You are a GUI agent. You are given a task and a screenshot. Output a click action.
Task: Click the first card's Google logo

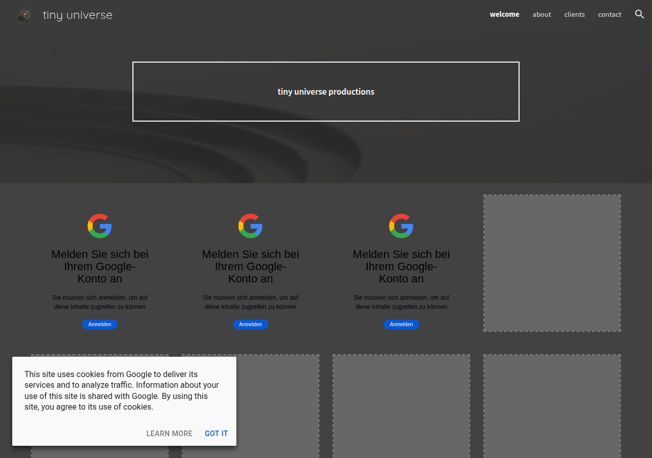(100, 226)
